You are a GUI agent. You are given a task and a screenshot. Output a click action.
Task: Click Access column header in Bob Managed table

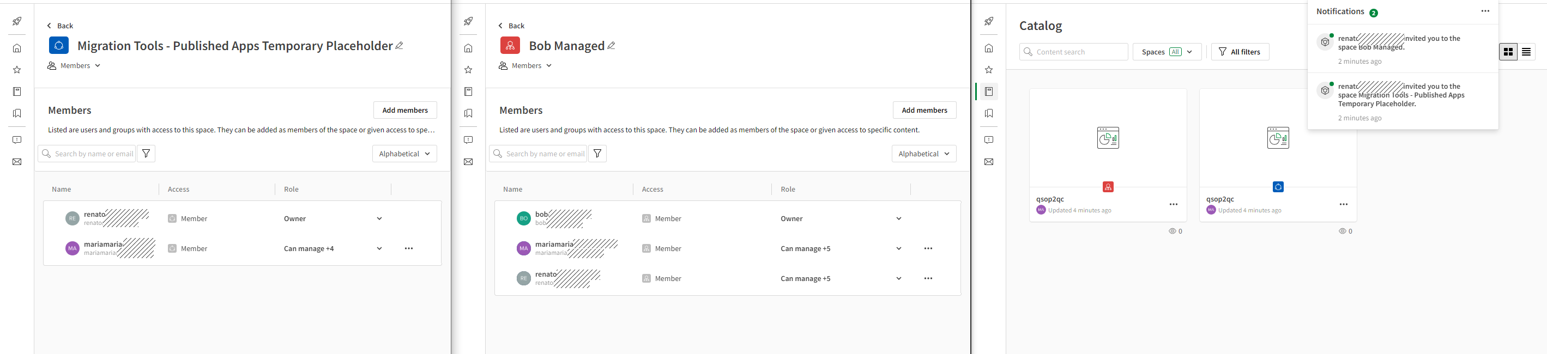click(x=653, y=189)
